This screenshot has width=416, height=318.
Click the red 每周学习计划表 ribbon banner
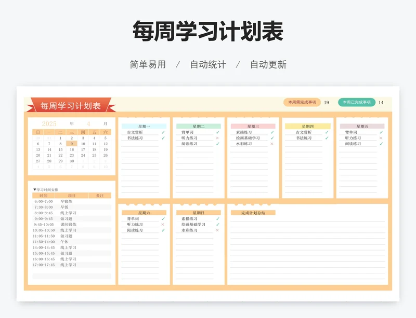[x=71, y=106]
